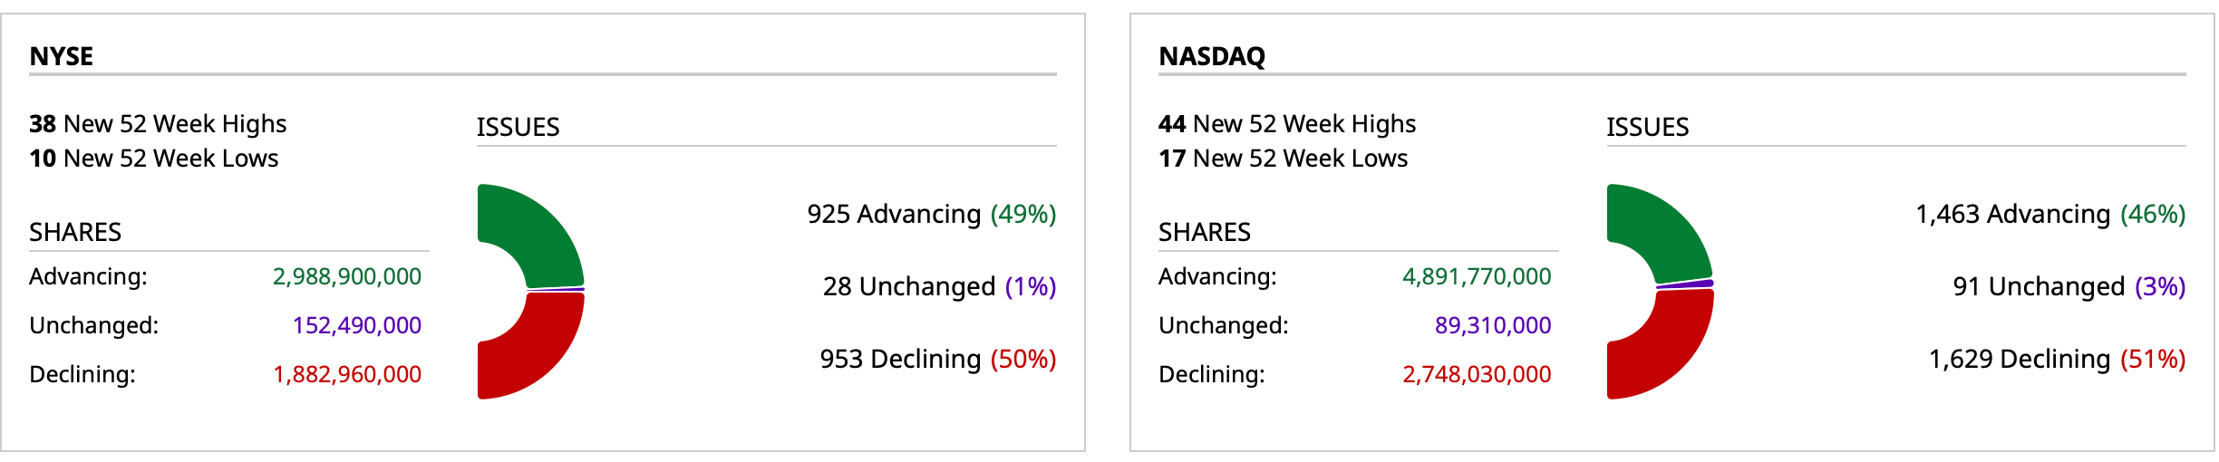Click NYSE's 38 New 52 Week Highs text

[158, 123]
